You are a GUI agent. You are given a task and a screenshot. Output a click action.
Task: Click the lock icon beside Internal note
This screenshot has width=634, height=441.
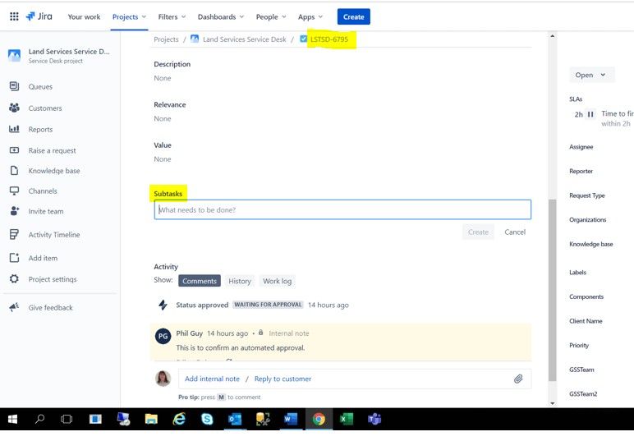tap(261, 333)
